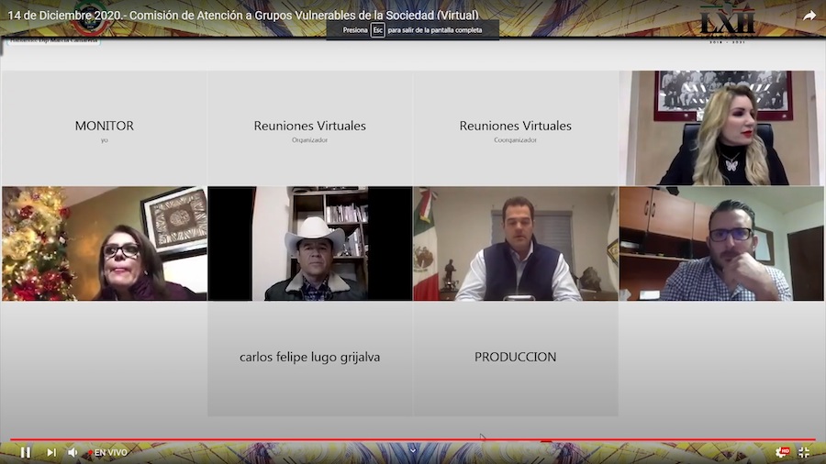Click the Esc key hint in fullscreen notice
Screen dimensions: 826x464
pyautogui.click(x=377, y=29)
